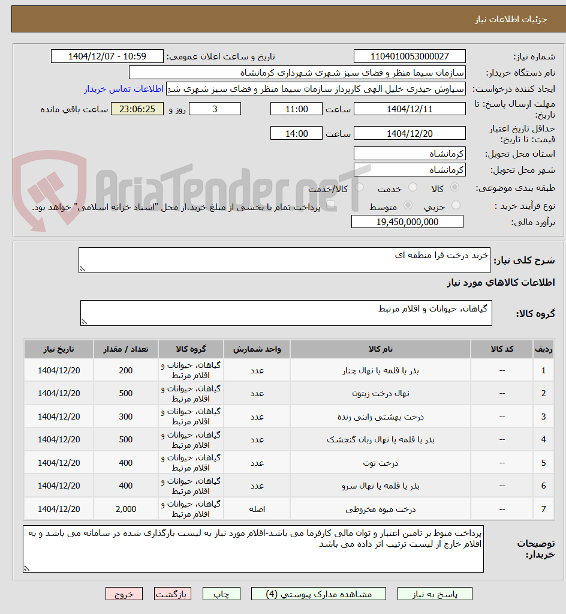Click the اطلاعات کالاهای مورد نیاز heading
Screen dimensions: 566x614
501,283
